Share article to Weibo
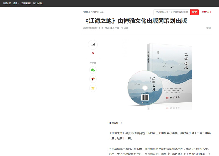The height and width of the screenshot is (156, 219). pyautogui.click(x=93, y=79)
